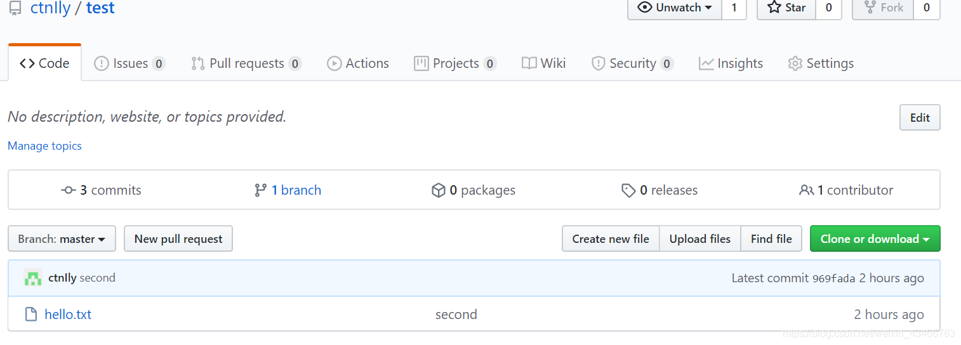
Task: Click the repository book icon
Action: coord(15,8)
